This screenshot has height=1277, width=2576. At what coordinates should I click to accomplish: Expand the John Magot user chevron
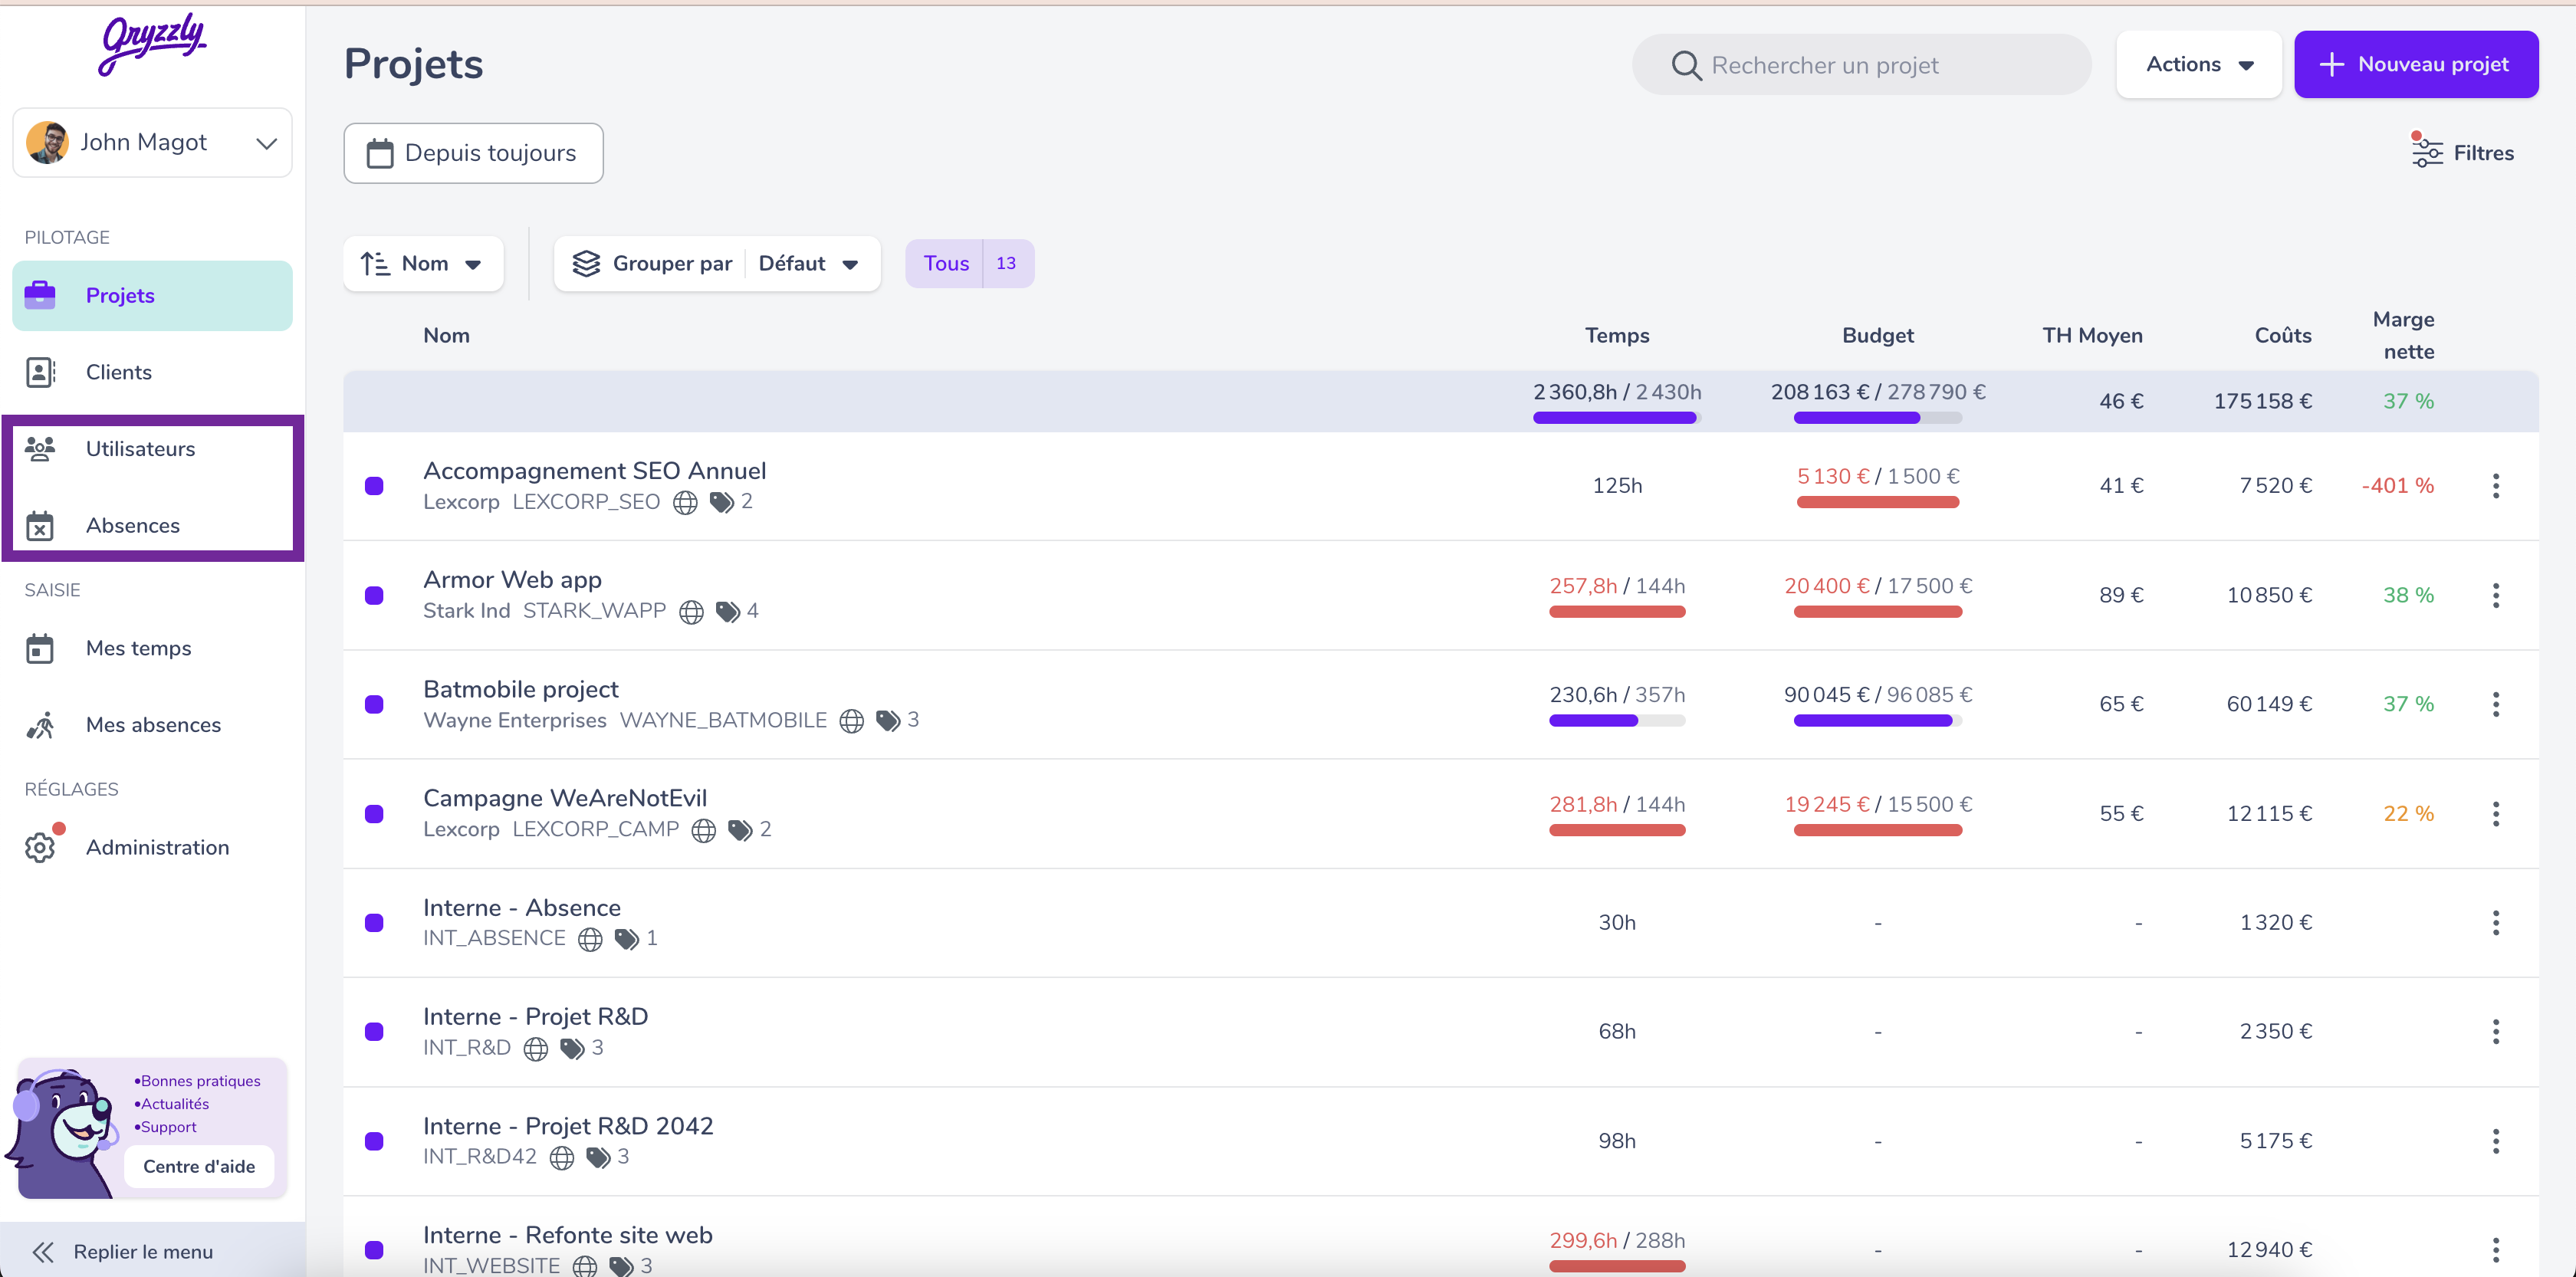pyautogui.click(x=266, y=143)
